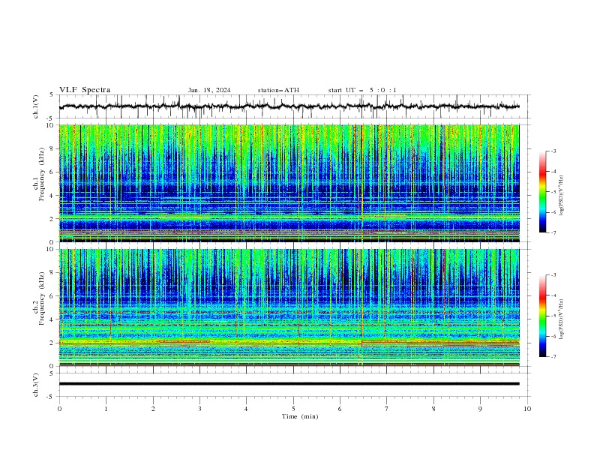Click time axis tick label "5"
The width and height of the screenshot is (594, 459).
click(x=293, y=409)
